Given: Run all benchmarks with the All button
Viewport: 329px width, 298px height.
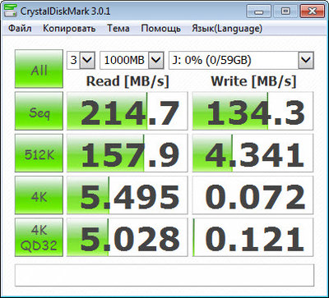Looking at the screenshot, I should [39, 69].
